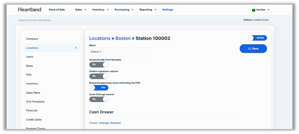This screenshot has height=134, width=299.
Task: Expand the Reporting dropdown menu
Action: click(x=148, y=10)
